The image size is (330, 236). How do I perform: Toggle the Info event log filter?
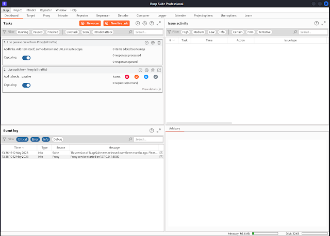point(46,139)
